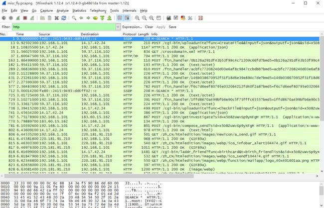Zoom out on packet text
324x208 pixels.
tap(144, 18)
